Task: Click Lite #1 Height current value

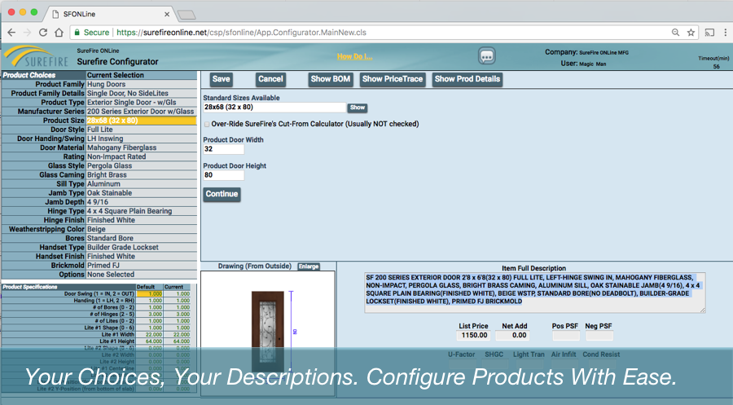Action: (177, 341)
